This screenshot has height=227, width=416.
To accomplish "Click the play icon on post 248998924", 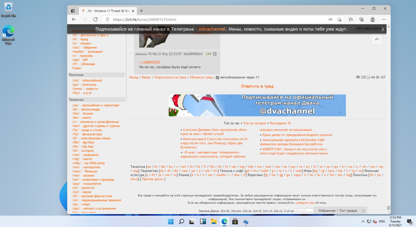I will tap(214, 54).
